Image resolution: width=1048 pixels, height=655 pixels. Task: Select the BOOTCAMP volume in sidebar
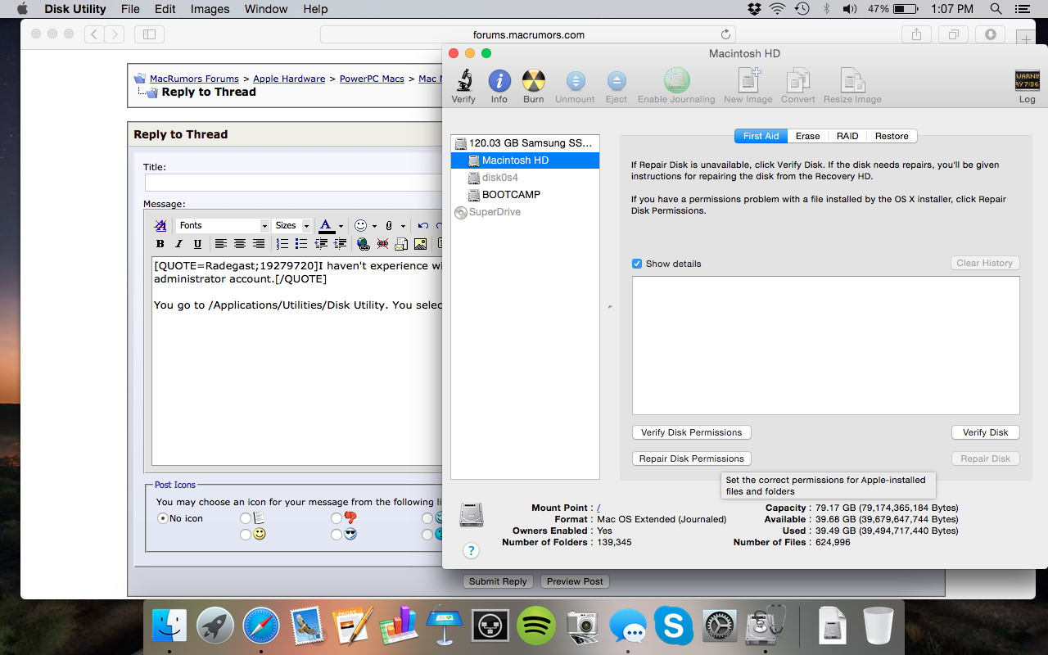point(525,195)
